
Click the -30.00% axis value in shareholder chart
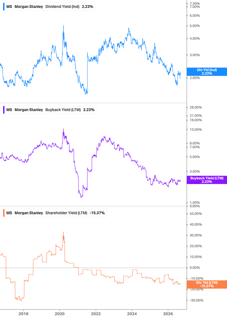pos(196,301)
